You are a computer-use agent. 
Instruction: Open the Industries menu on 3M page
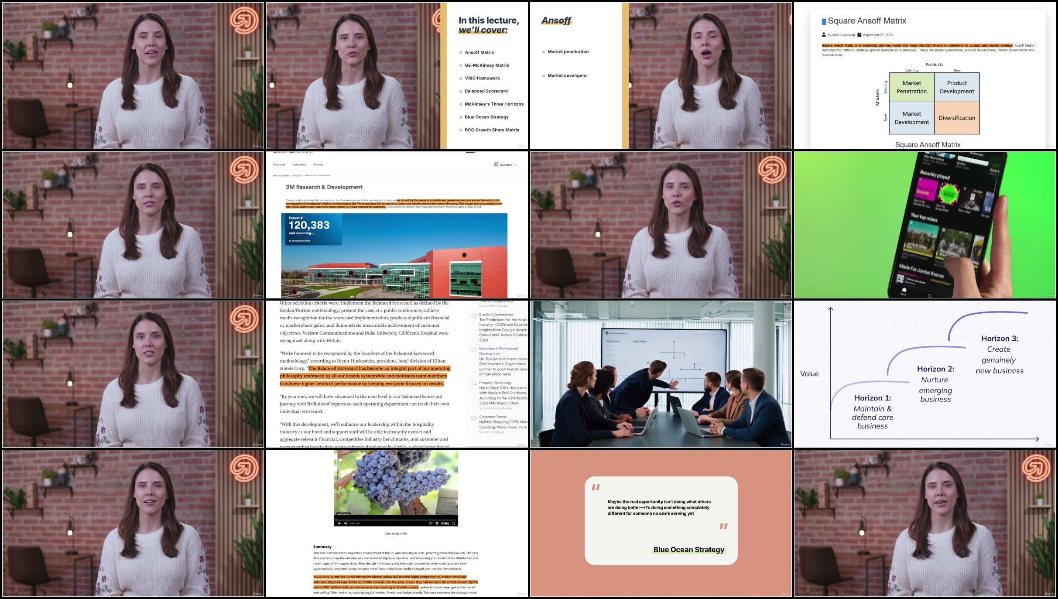[299, 164]
